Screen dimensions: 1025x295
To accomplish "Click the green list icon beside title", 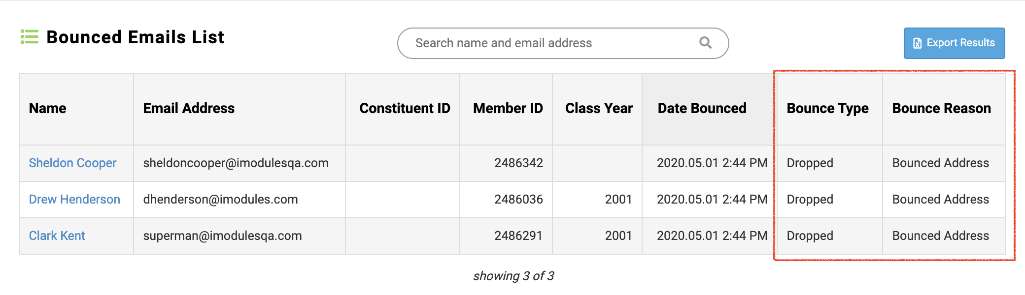I will (x=29, y=37).
